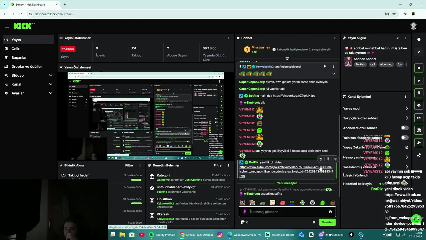
Task: Toggle Abonelere özel sohbet switch
Action: click(404, 128)
